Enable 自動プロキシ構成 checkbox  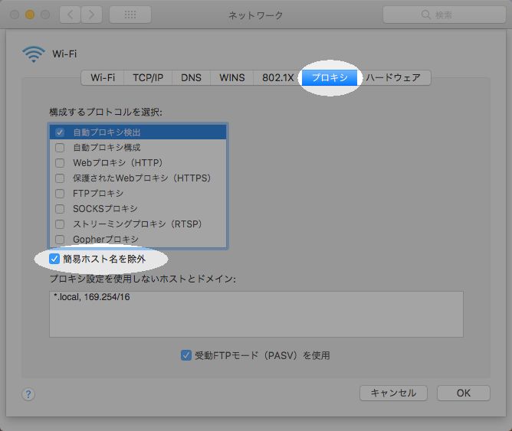coord(60,148)
